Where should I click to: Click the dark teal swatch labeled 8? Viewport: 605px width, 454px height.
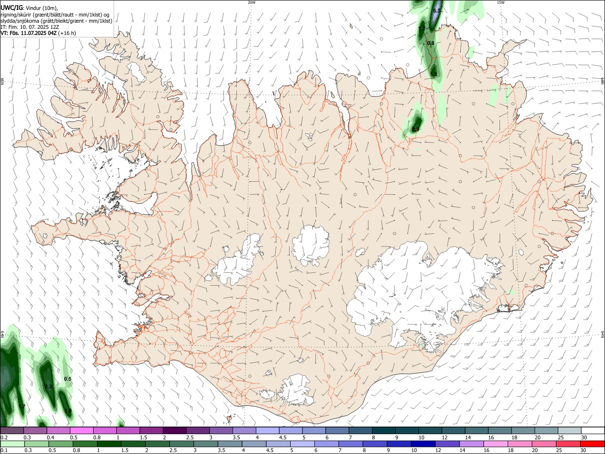tap(384, 430)
